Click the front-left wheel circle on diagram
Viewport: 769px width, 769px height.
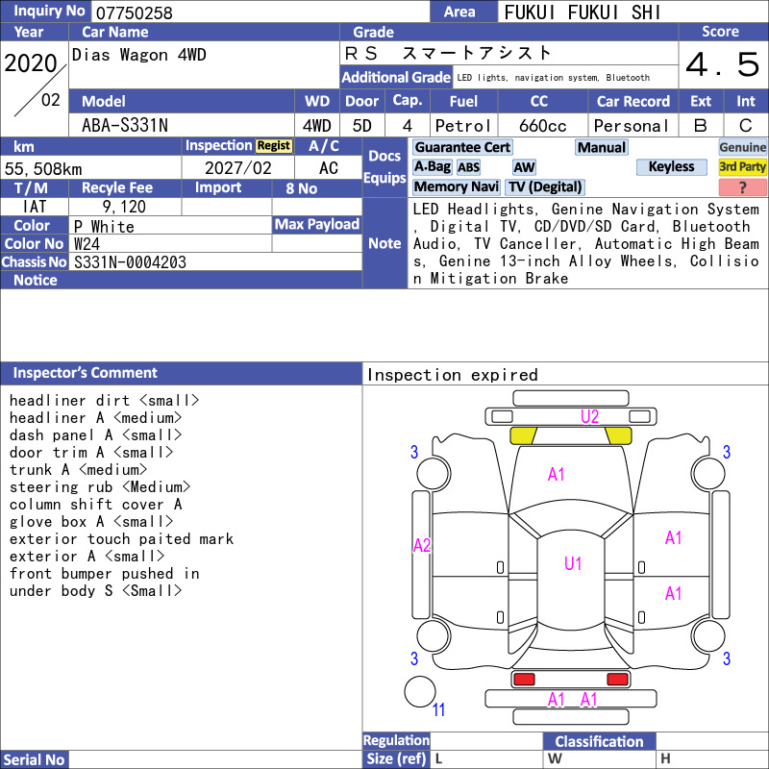[434, 474]
